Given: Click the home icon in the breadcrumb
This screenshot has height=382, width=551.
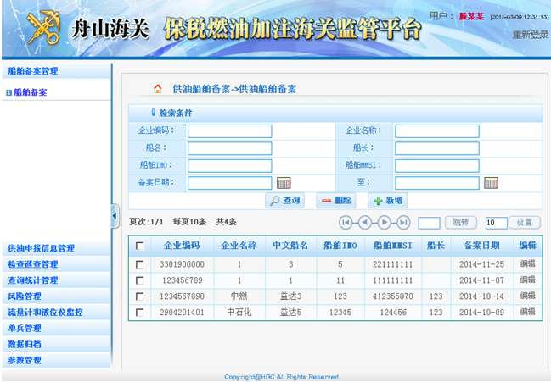Looking at the screenshot, I should click(157, 88).
